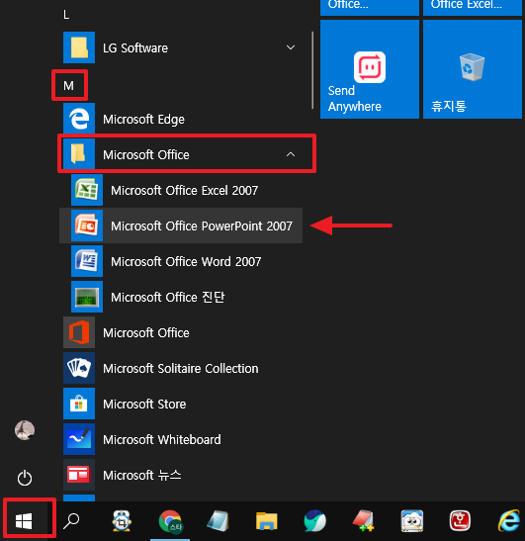Open the top-left Office tile
The image size is (525, 541).
[370, 7]
